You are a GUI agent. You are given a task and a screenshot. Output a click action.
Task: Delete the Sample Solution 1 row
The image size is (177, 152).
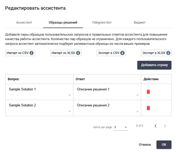(148, 92)
